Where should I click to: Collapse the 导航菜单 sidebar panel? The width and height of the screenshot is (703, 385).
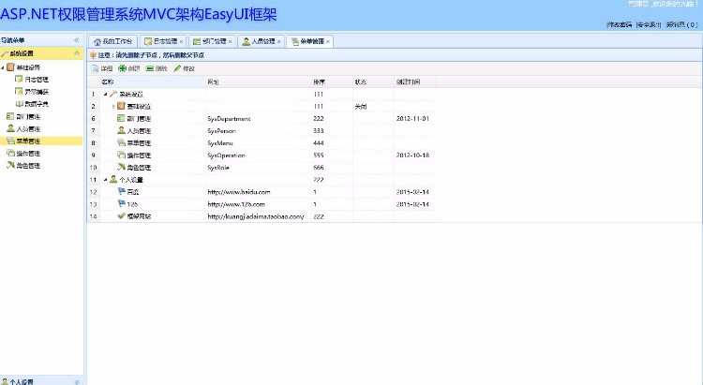77,40
